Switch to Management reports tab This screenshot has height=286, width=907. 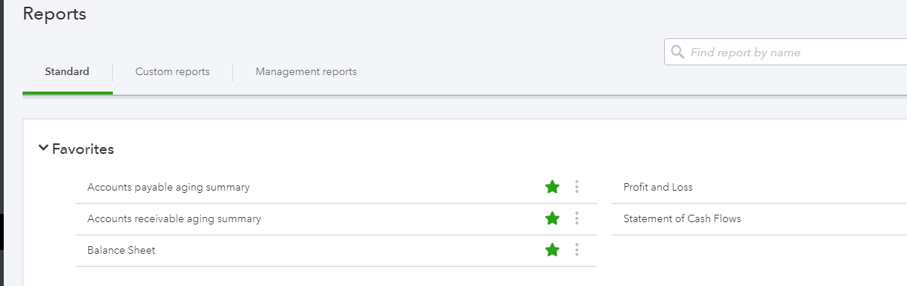point(306,72)
